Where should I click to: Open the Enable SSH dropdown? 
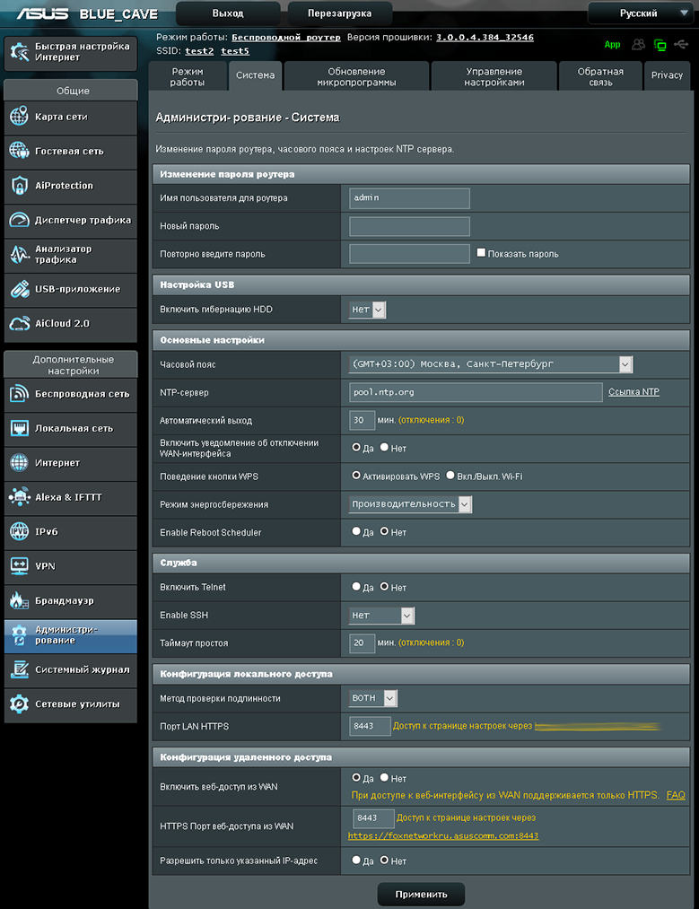coord(382,616)
